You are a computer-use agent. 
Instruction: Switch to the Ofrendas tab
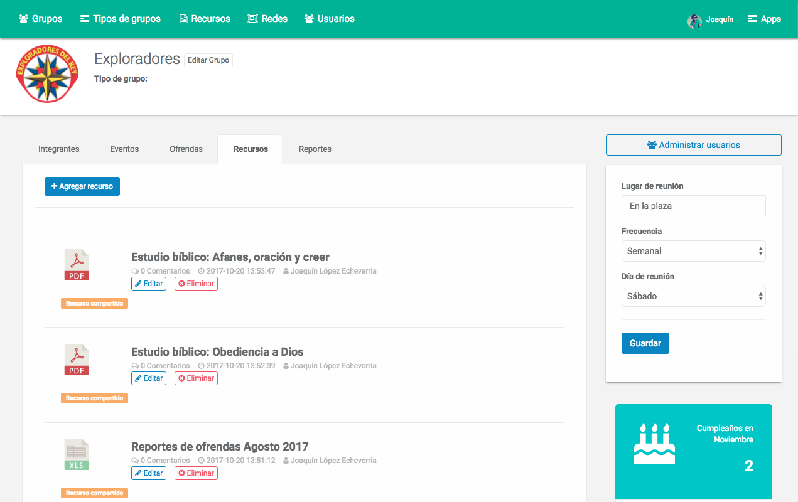186,149
